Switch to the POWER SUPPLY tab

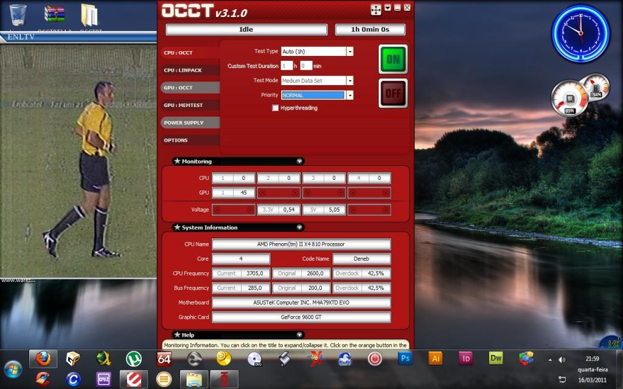pyautogui.click(x=190, y=123)
